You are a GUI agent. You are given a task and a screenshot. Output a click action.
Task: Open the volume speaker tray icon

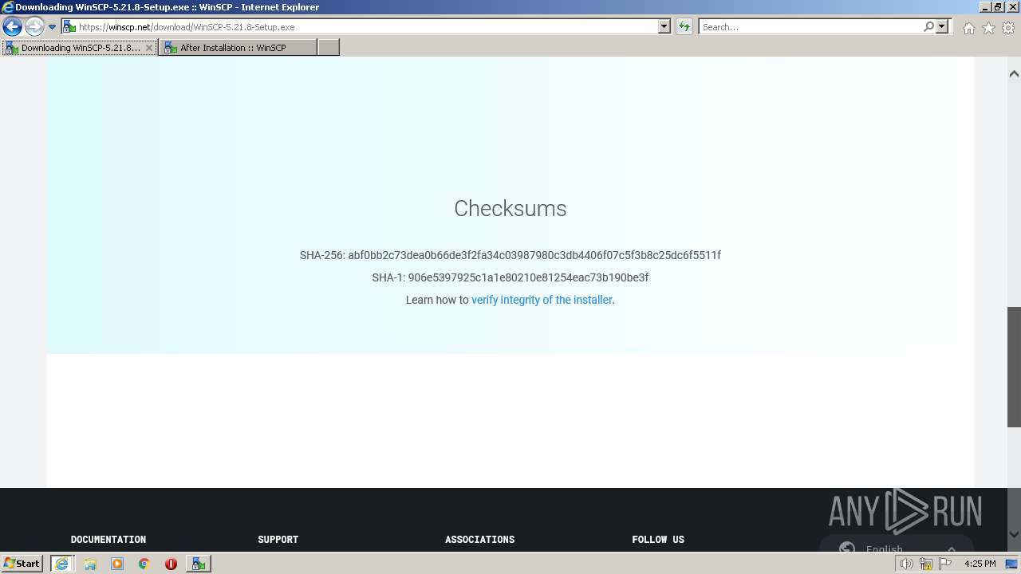point(906,564)
